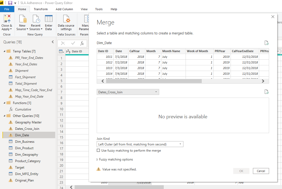
Task: Select the Target query
Action: (20, 167)
